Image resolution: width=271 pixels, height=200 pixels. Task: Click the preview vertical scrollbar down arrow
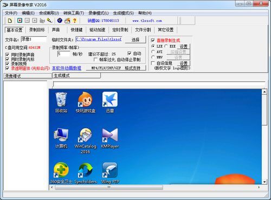pyautogui.click(x=264, y=182)
